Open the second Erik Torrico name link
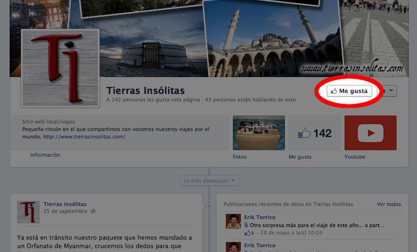Image resolution: width=417 pixels, height=252 pixels. point(260,245)
